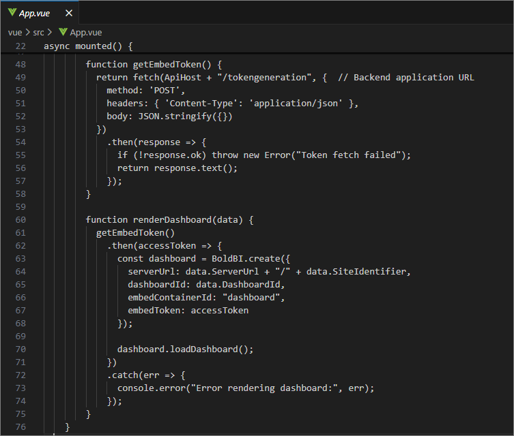Click 'getEmbedToken()' call on line 61
Viewport: 514px width, 436px height.
pos(135,233)
